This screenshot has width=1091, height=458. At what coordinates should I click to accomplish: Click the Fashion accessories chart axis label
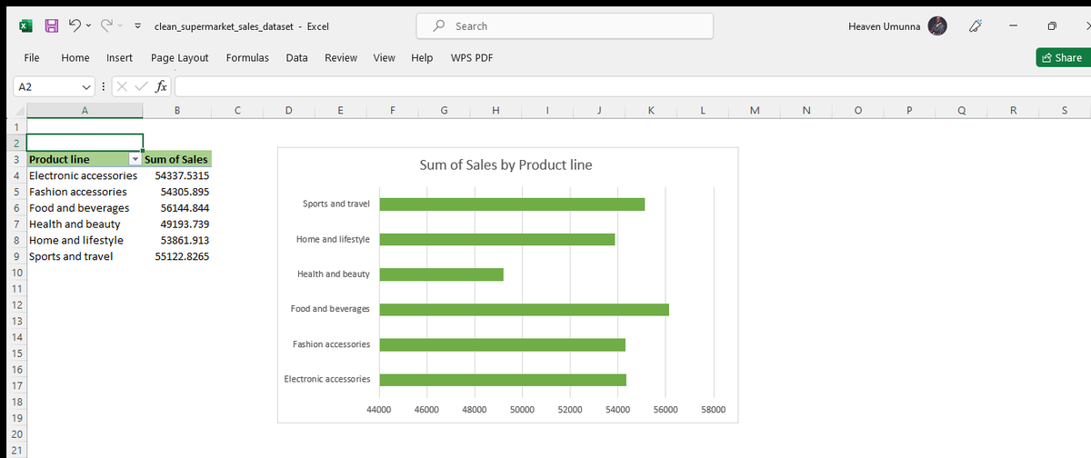(331, 344)
